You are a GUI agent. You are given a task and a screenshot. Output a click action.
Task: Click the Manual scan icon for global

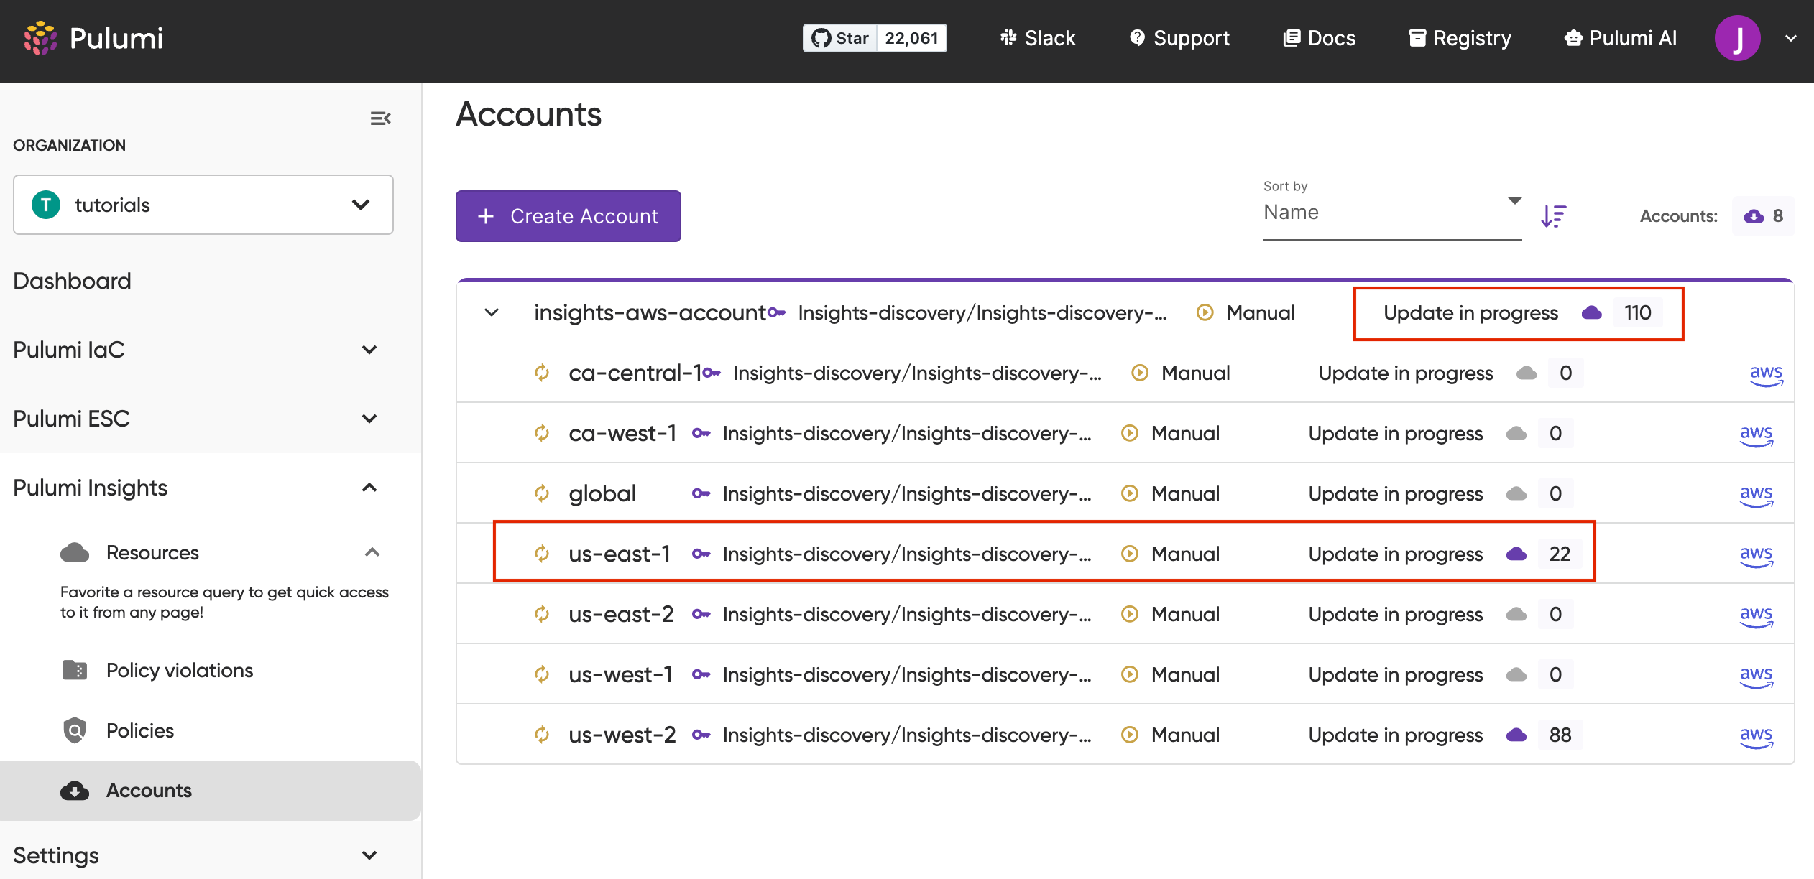point(1130,493)
